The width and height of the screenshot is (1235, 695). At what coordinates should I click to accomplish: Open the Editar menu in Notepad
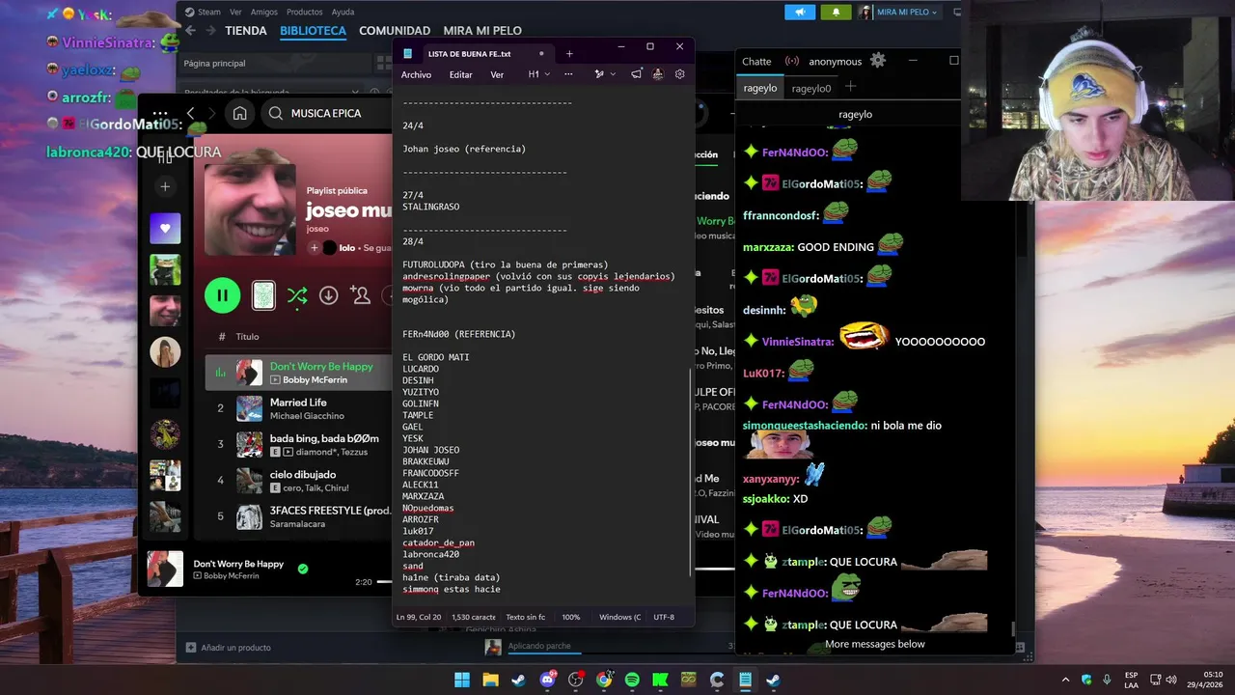click(461, 74)
